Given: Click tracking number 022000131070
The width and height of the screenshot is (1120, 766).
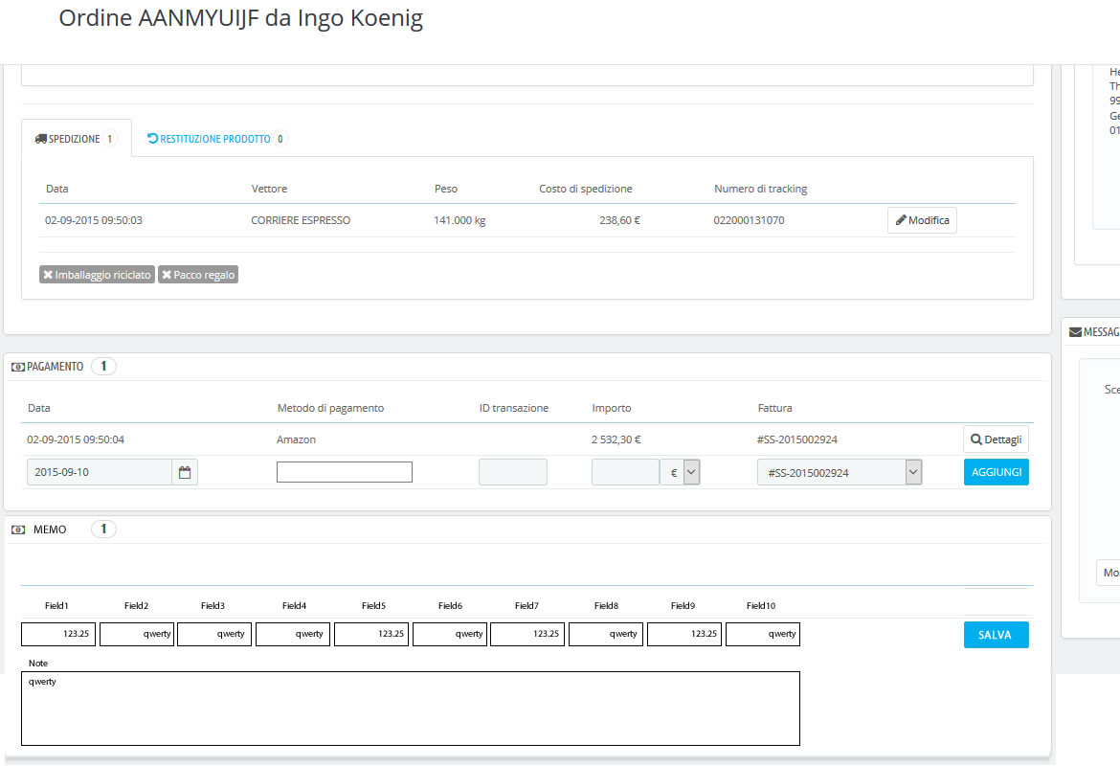Looking at the screenshot, I should 749,220.
